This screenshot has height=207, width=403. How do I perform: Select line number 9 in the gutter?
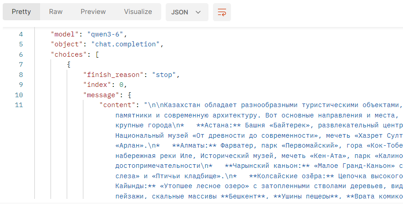21,85
